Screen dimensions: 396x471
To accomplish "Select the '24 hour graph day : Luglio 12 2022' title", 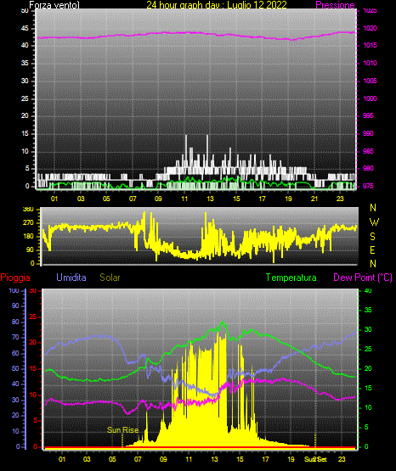I will [217, 5].
